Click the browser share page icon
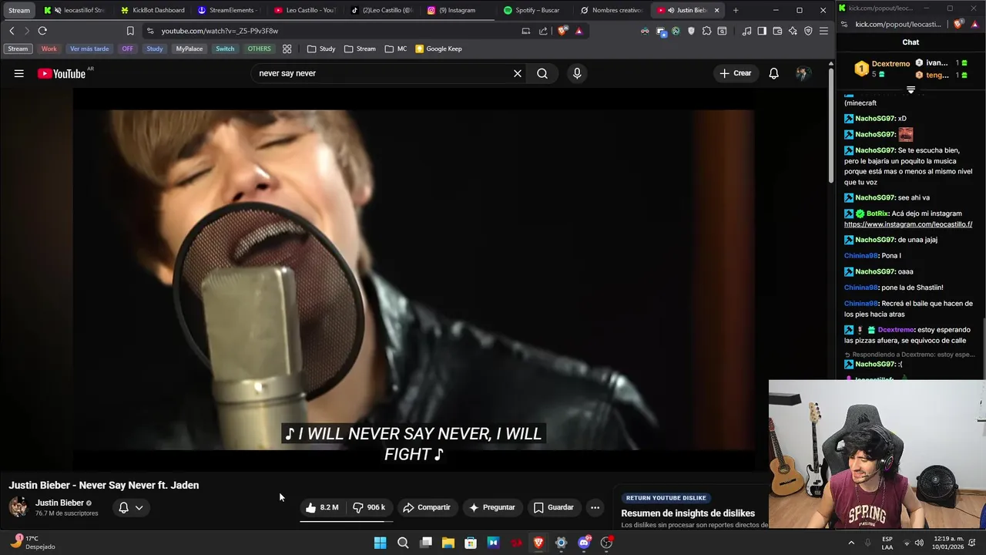The height and width of the screenshot is (555, 986). [x=543, y=31]
